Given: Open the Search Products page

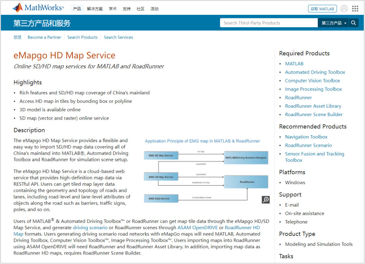Looking at the screenshot, I should [82, 37].
